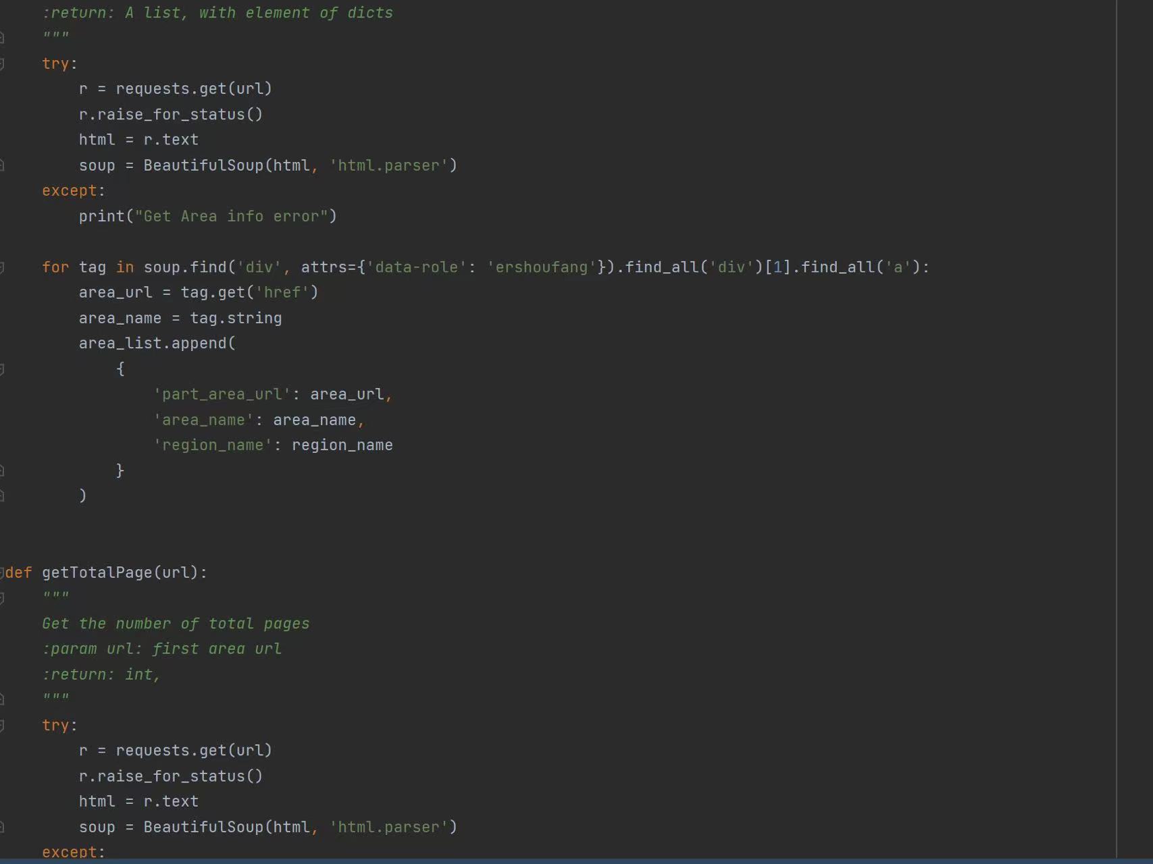The image size is (1153, 864).
Task: Place cursor on "area_url = tag.get('href')"
Action: pyautogui.click(x=198, y=292)
